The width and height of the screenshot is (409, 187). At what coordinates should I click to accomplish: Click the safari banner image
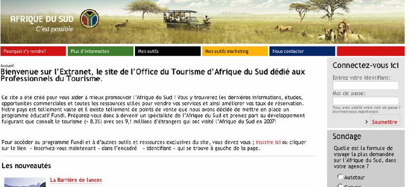click(x=202, y=22)
